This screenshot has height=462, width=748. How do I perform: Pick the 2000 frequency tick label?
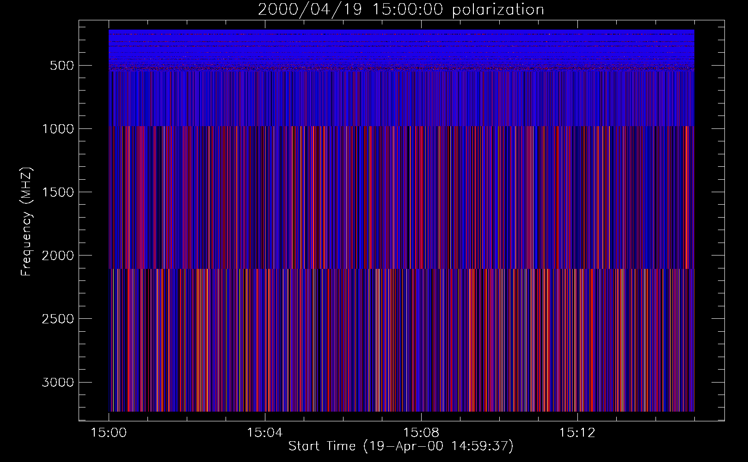(x=58, y=255)
